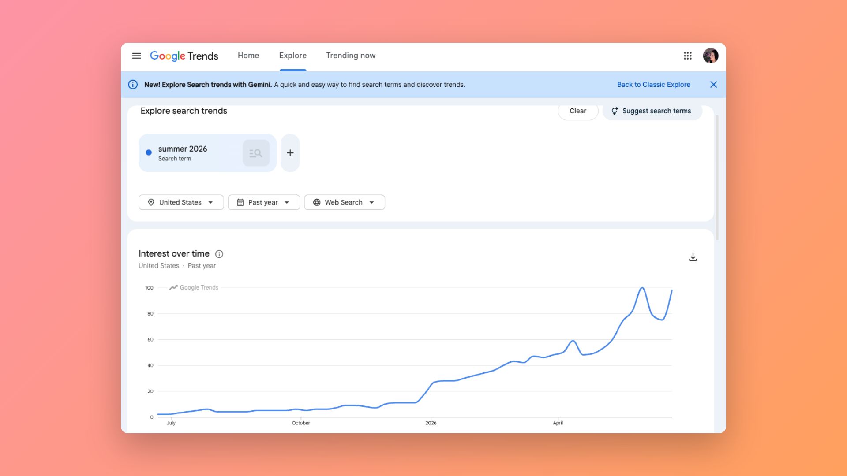Click the 2026 axis label on the chart
This screenshot has height=476, width=847.
click(x=431, y=423)
